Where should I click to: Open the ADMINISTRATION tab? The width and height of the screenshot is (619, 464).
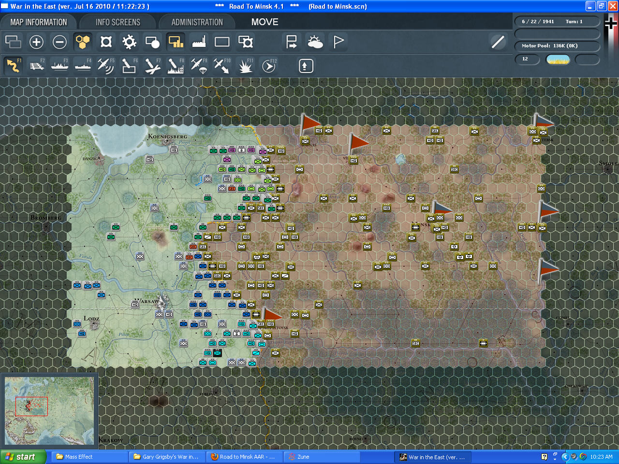point(197,22)
